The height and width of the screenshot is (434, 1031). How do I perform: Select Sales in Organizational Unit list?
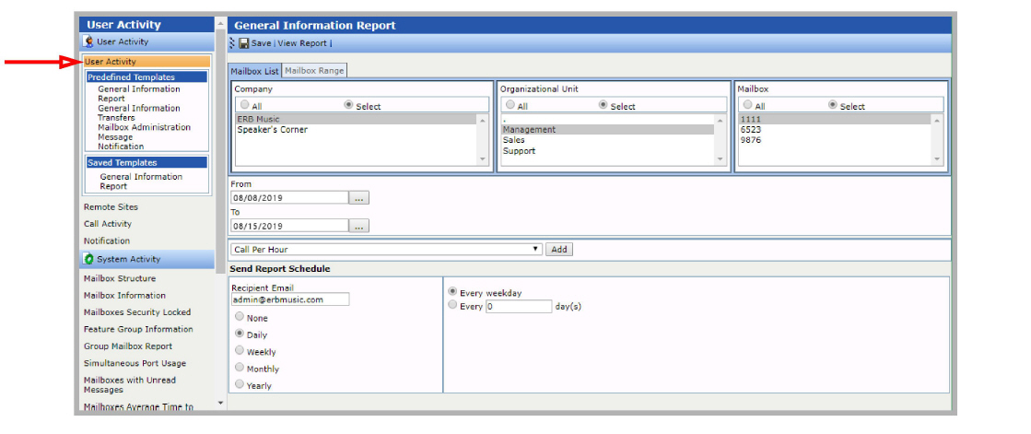(x=607, y=140)
